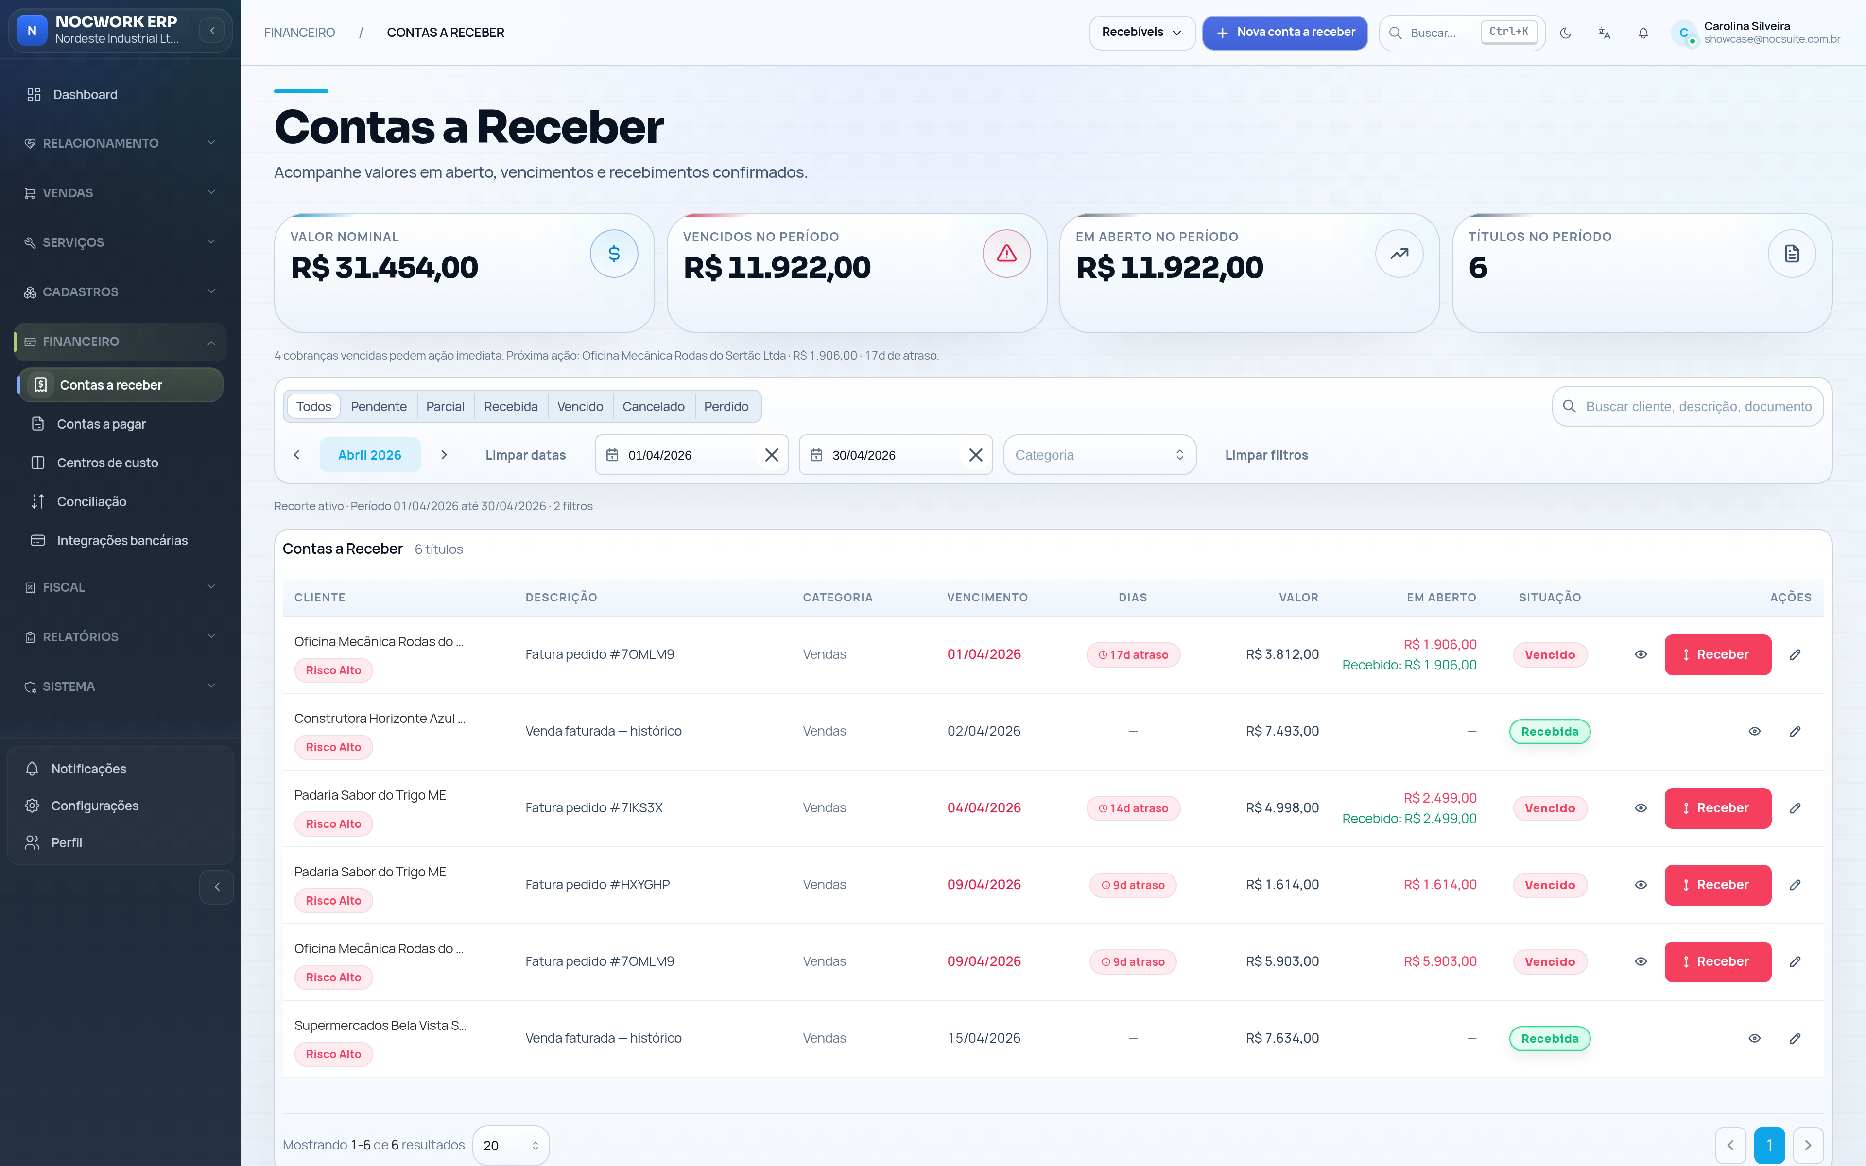The image size is (1866, 1166).
Task: Go to previous month arrow before Abril 2026
Action: tap(297, 455)
